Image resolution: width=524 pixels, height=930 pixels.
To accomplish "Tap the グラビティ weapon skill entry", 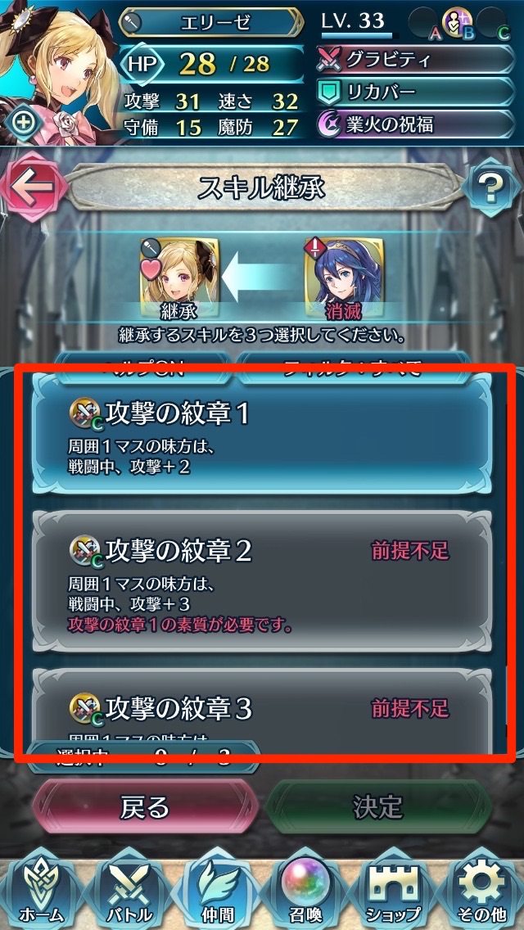I will tap(415, 59).
